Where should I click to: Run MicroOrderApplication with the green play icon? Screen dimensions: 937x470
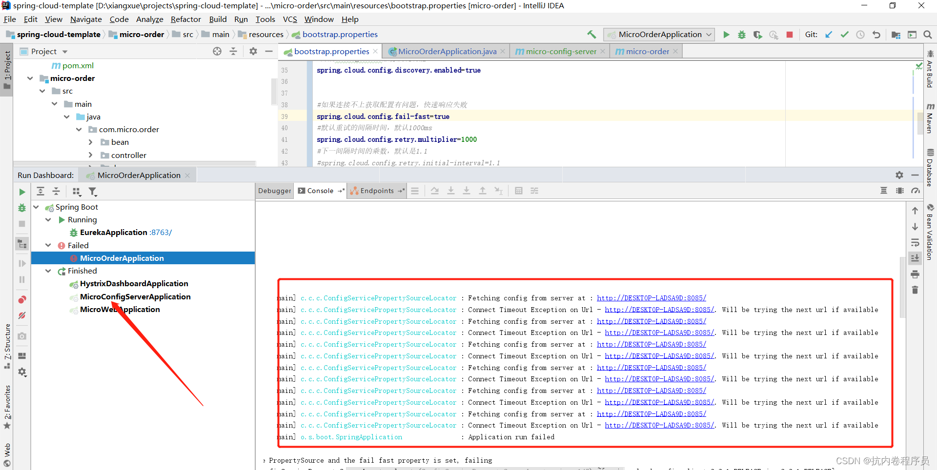726,35
